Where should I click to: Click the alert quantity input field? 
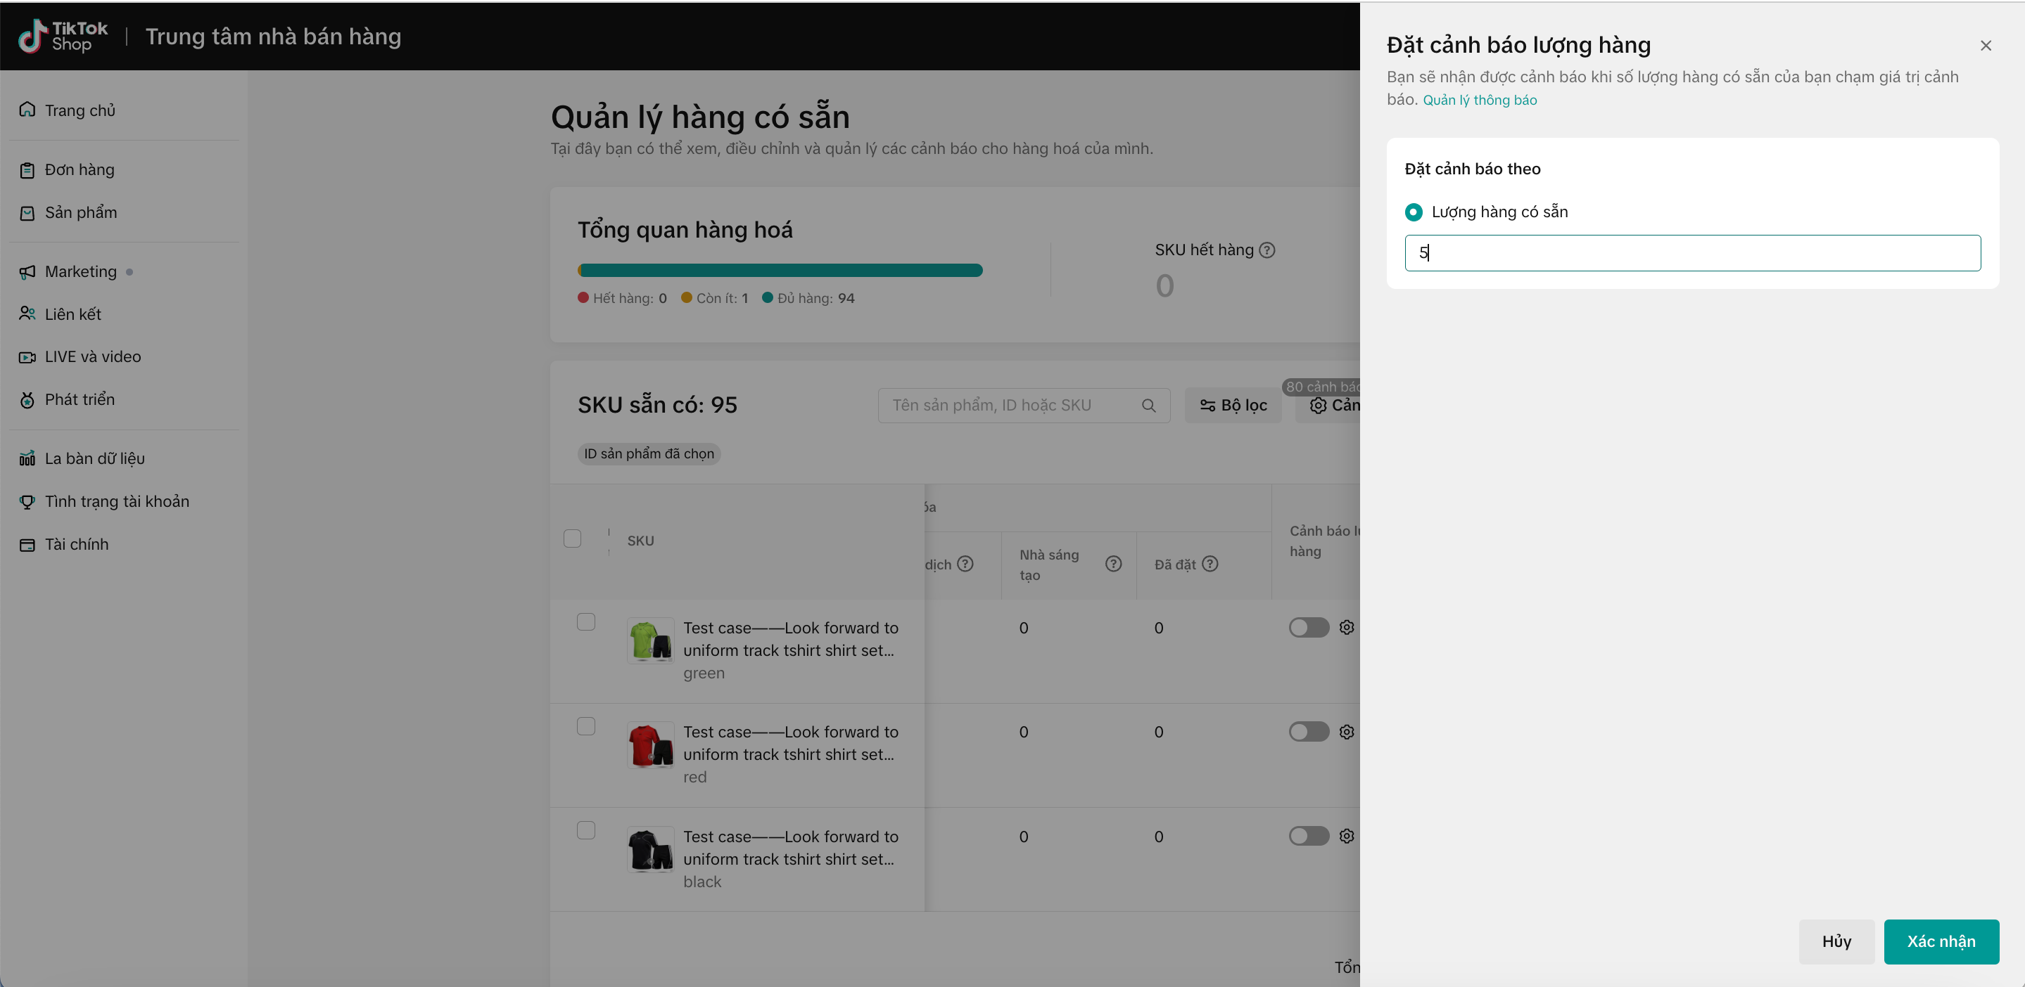coord(1691,253)
